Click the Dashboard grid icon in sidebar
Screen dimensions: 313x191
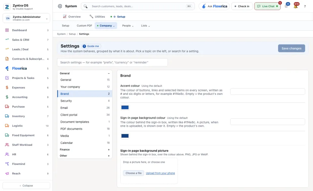(x=7, y=30)
